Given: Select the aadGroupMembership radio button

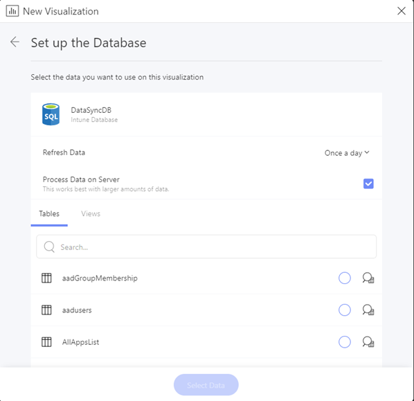Looking at the screenshot, I should point(345,278).
